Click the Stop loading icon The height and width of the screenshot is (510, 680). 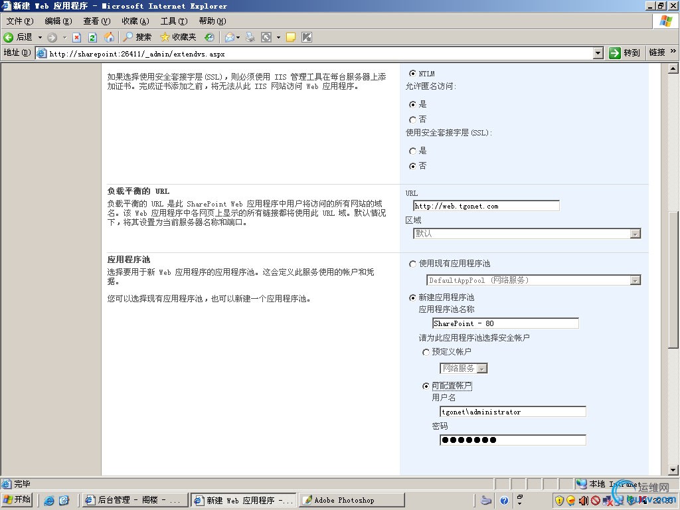coord(77,38)
